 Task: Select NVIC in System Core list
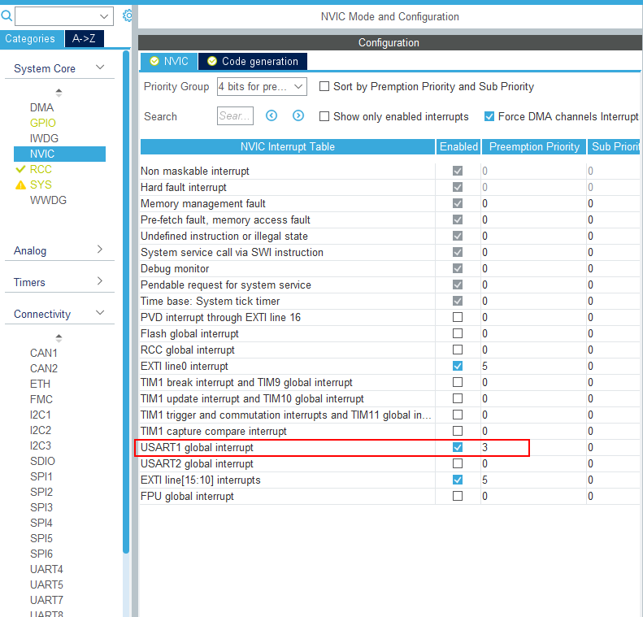click(59, 154)
